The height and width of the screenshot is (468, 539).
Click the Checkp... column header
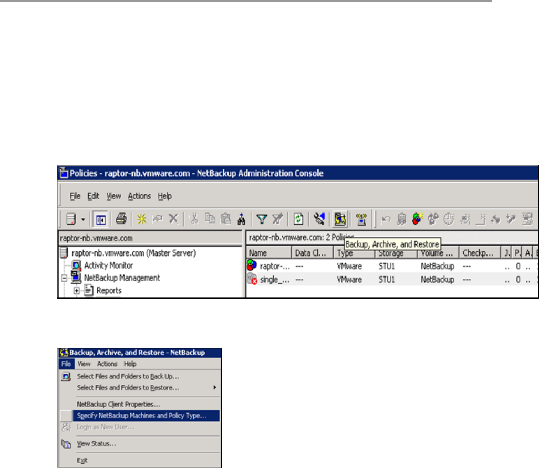[x=479, y=253]
